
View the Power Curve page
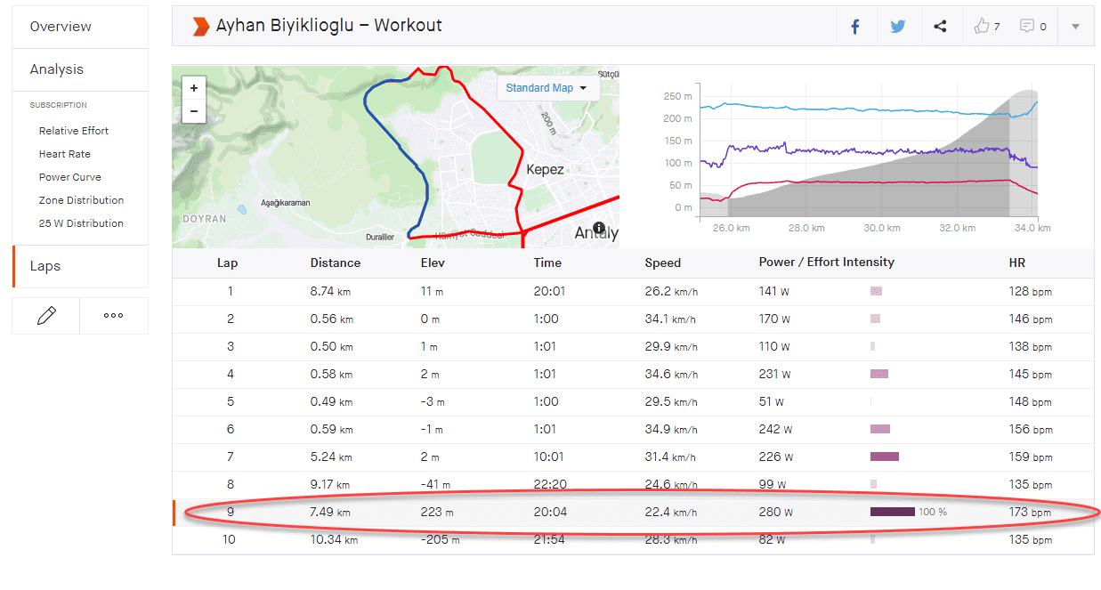coord(70,177)
